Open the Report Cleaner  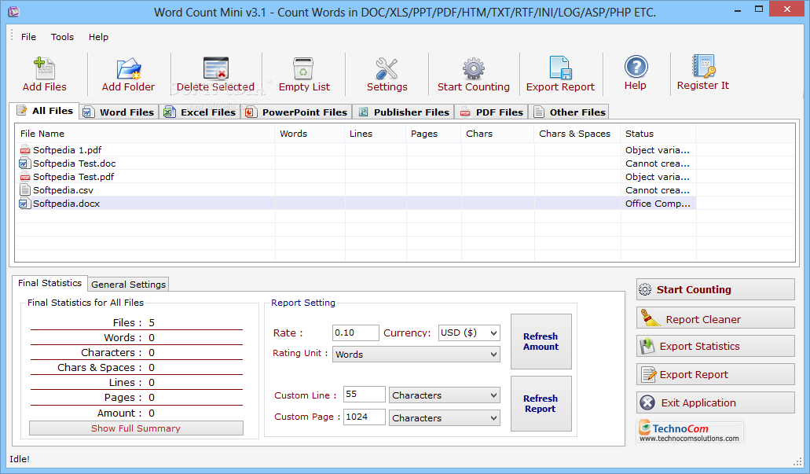click(716, 318)
